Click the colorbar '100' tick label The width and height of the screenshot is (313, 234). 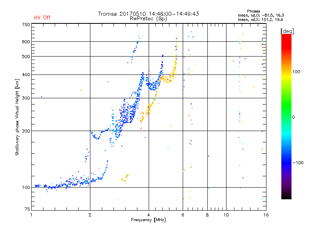pos(296,72)
